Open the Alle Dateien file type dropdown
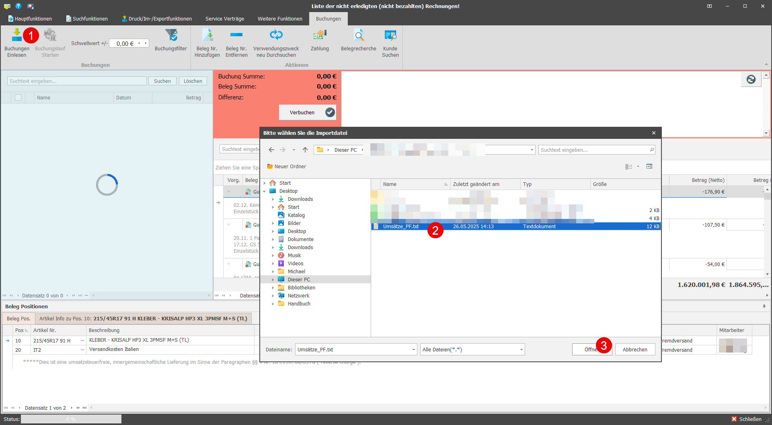 click(x=522, y=349)
